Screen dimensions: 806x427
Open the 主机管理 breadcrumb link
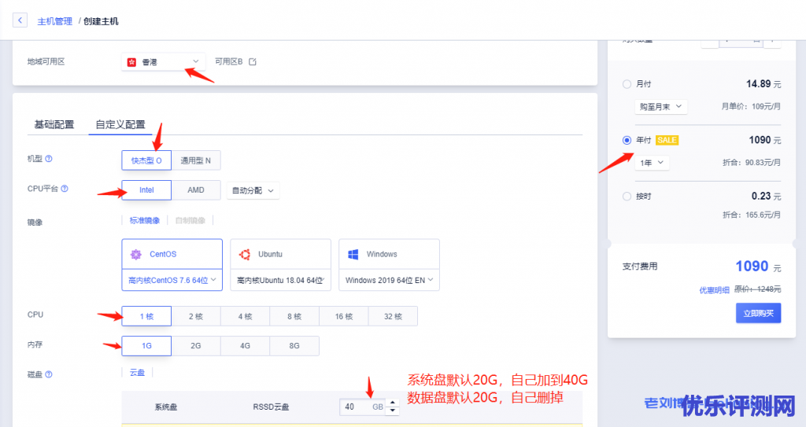click(54, 21)
